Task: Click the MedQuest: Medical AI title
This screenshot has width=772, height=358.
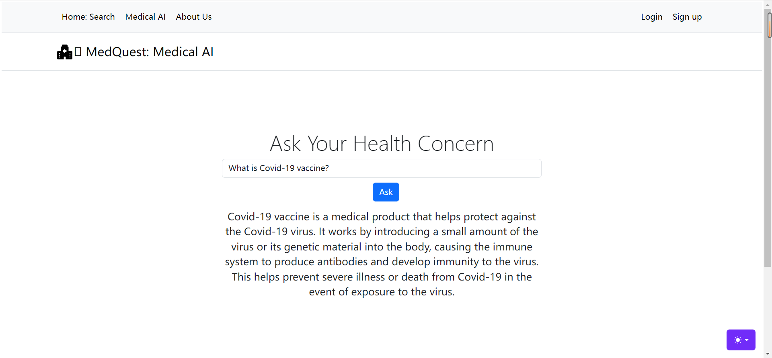Action: [150, 52]
